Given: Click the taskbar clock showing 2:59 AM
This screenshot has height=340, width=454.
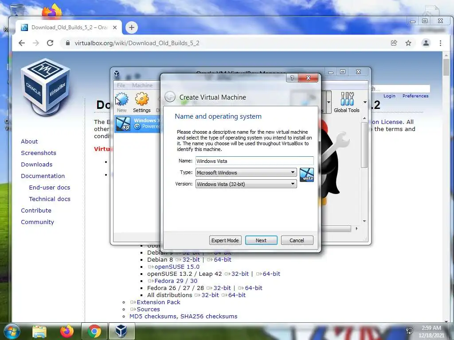Looking at the screenshot, I should (x=431, y=332).
